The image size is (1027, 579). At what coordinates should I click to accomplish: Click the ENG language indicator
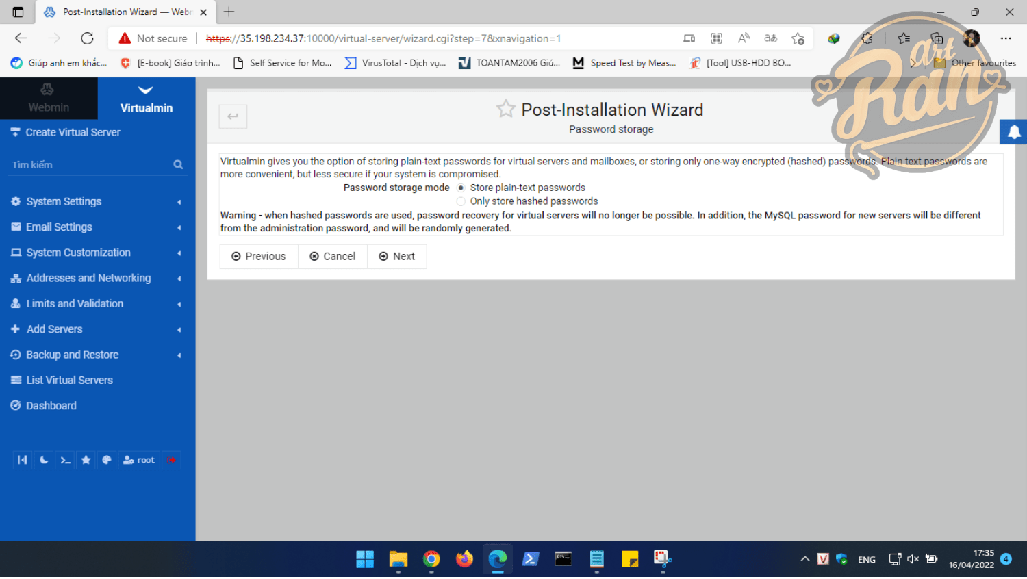coord(867,560)
